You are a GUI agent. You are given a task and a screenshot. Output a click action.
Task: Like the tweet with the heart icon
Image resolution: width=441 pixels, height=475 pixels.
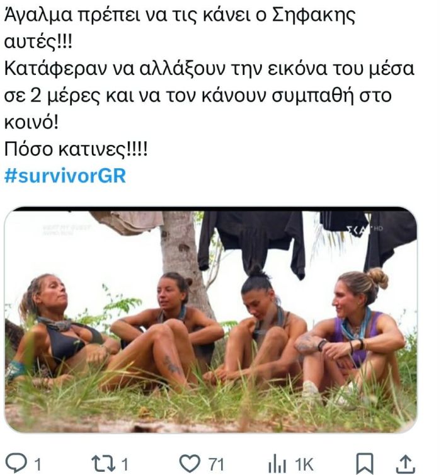[190, 463]
